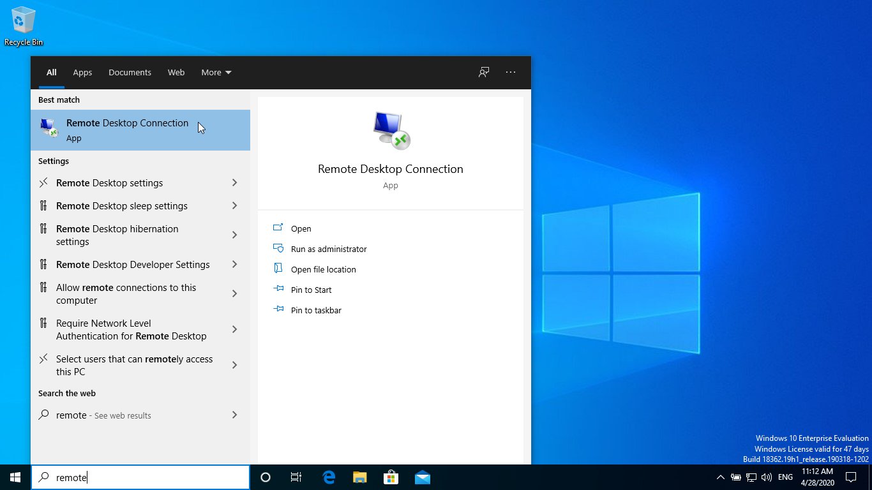Image resolution: width=872 pixels, height=490 pixels.
Task: Expand Remote Desktop sleep settings arrow
Action: pos(234,205)
